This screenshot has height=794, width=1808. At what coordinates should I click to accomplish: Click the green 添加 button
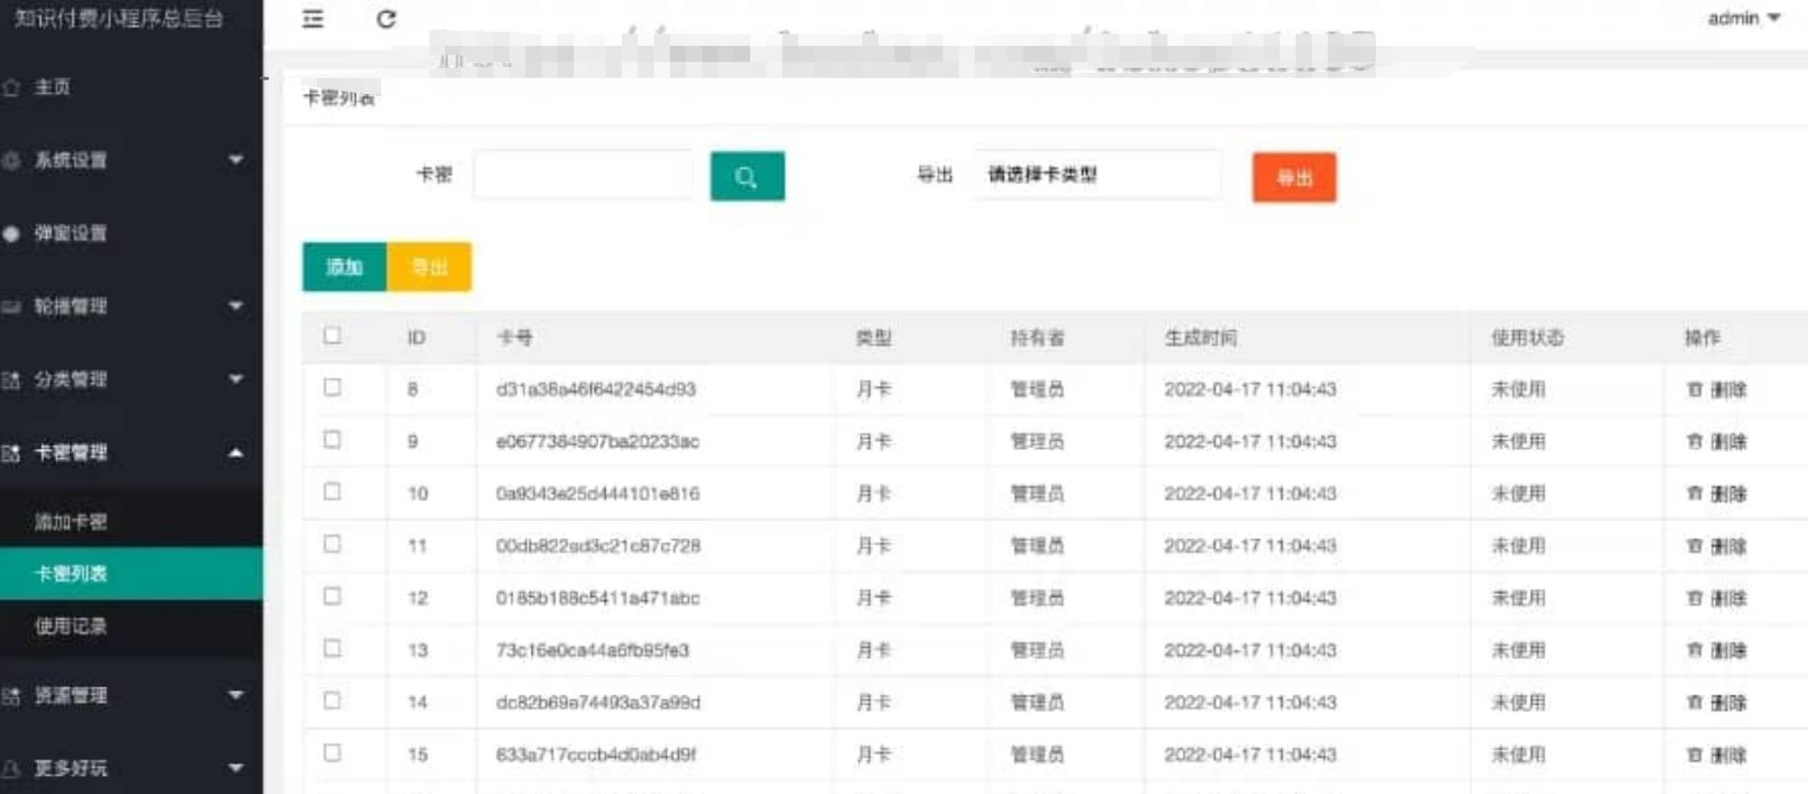pyautogui.click(x=344, y=267)
